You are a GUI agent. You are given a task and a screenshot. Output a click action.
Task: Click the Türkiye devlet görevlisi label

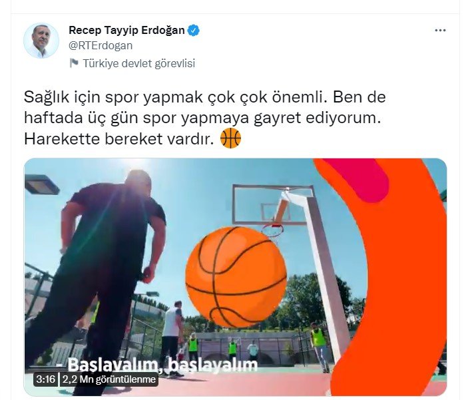point(138,63)
